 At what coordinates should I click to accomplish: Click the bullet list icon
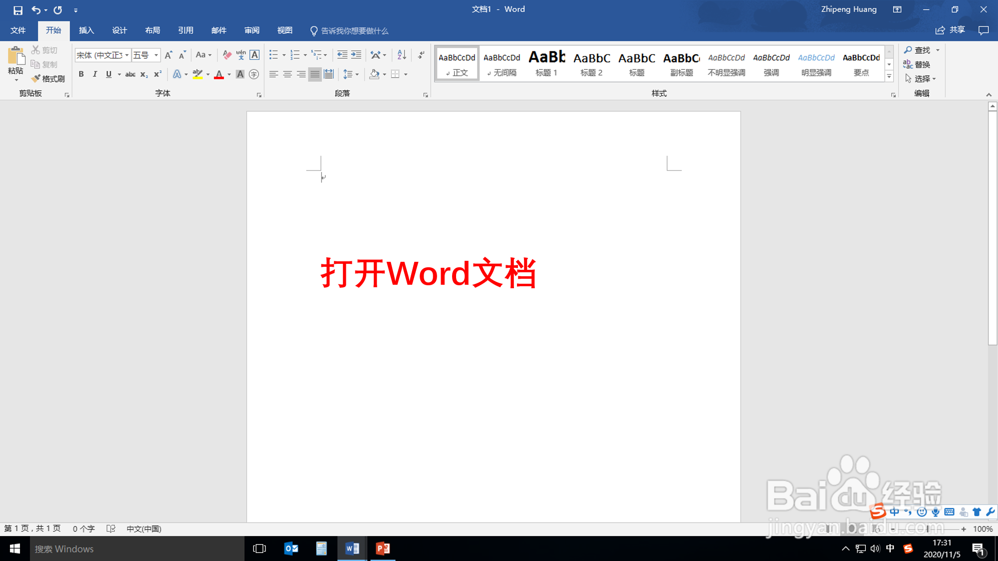[x=273, y=55]
